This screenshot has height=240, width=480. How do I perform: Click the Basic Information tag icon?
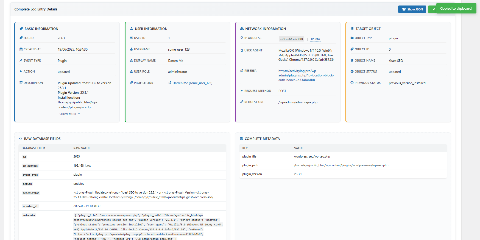tap(21, 29)
